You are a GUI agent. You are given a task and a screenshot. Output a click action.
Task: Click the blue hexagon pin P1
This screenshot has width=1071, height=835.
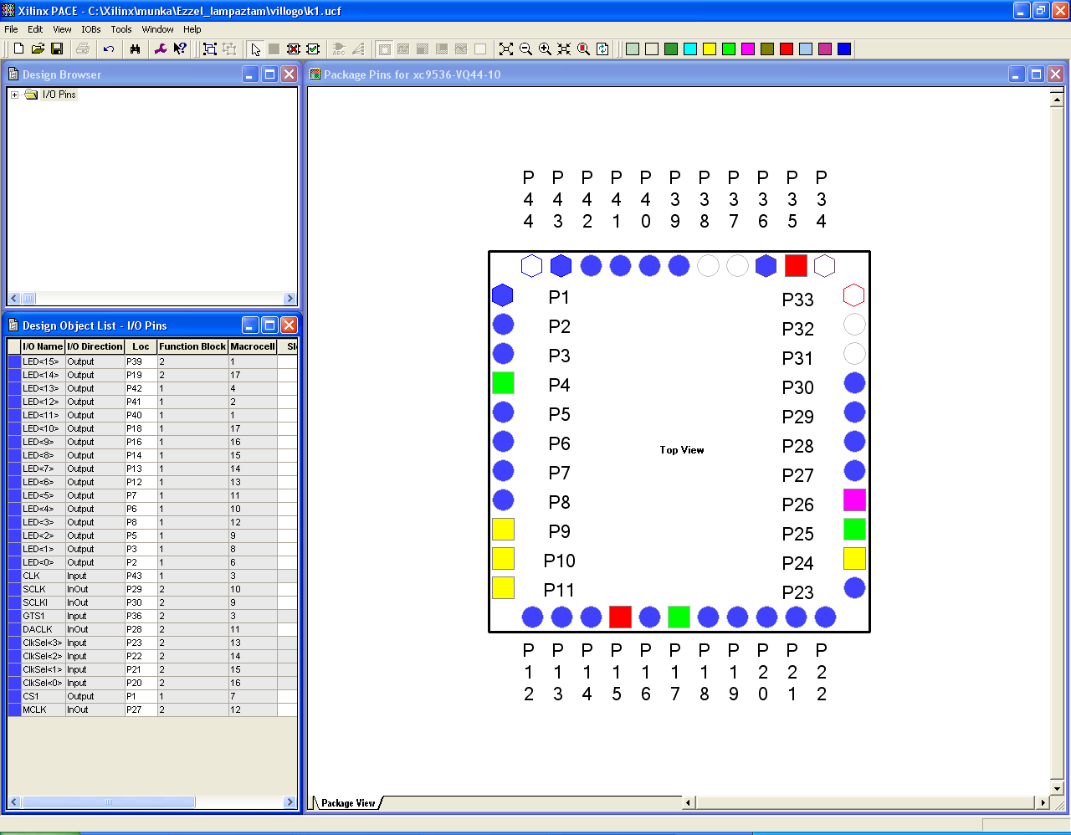click(503, 295)
